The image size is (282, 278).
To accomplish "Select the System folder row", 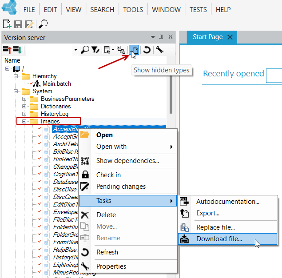I will point(42,91).
